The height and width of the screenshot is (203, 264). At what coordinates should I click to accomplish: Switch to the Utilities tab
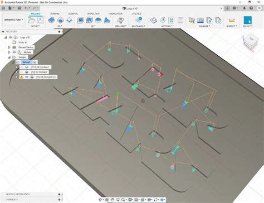point(136,14)
